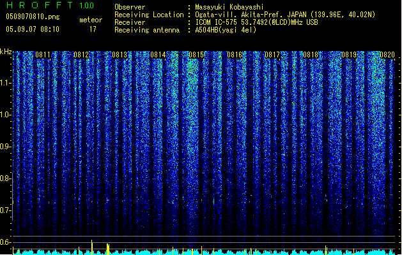This screenshot has width=402, height=255.
Task: Click the 0819 time marker
Action: [349, 55]
